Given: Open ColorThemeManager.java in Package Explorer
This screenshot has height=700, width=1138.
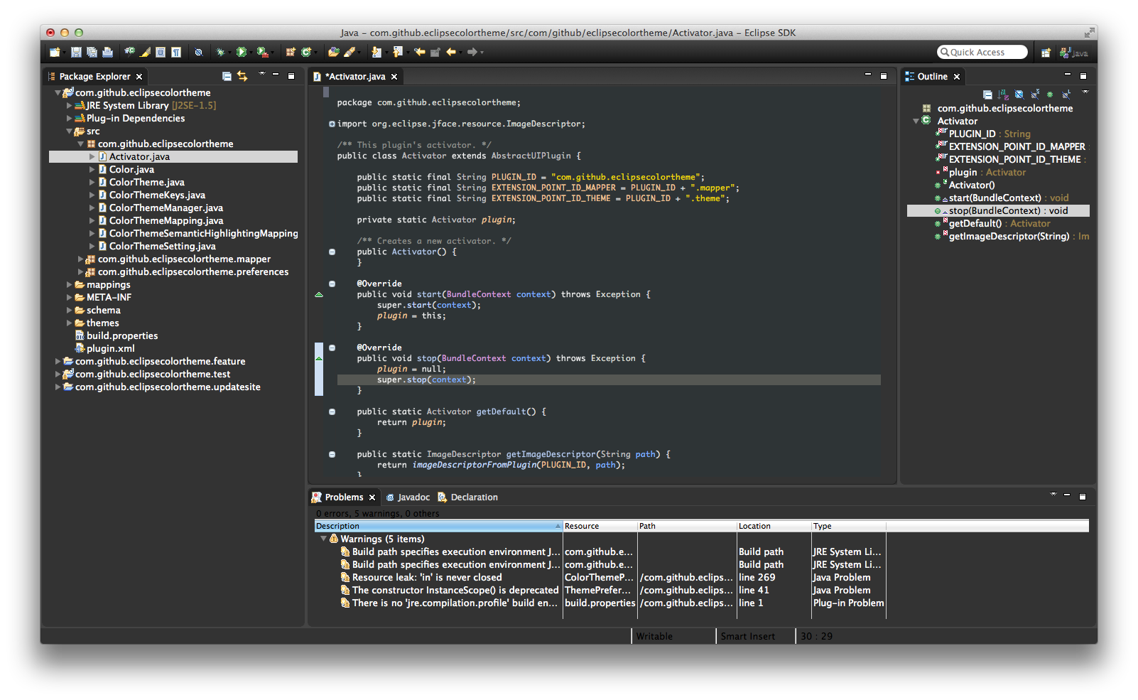Looking at the screenshot, I should tap(166, 208).
